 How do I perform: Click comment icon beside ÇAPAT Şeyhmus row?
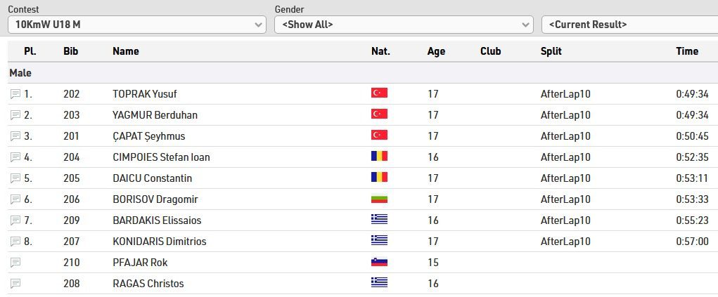coord(15,136)
